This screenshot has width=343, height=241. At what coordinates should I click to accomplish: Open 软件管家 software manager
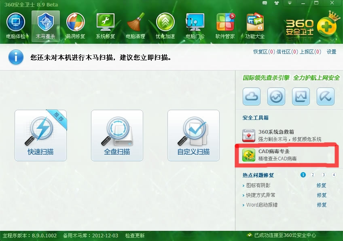[225, 26]
